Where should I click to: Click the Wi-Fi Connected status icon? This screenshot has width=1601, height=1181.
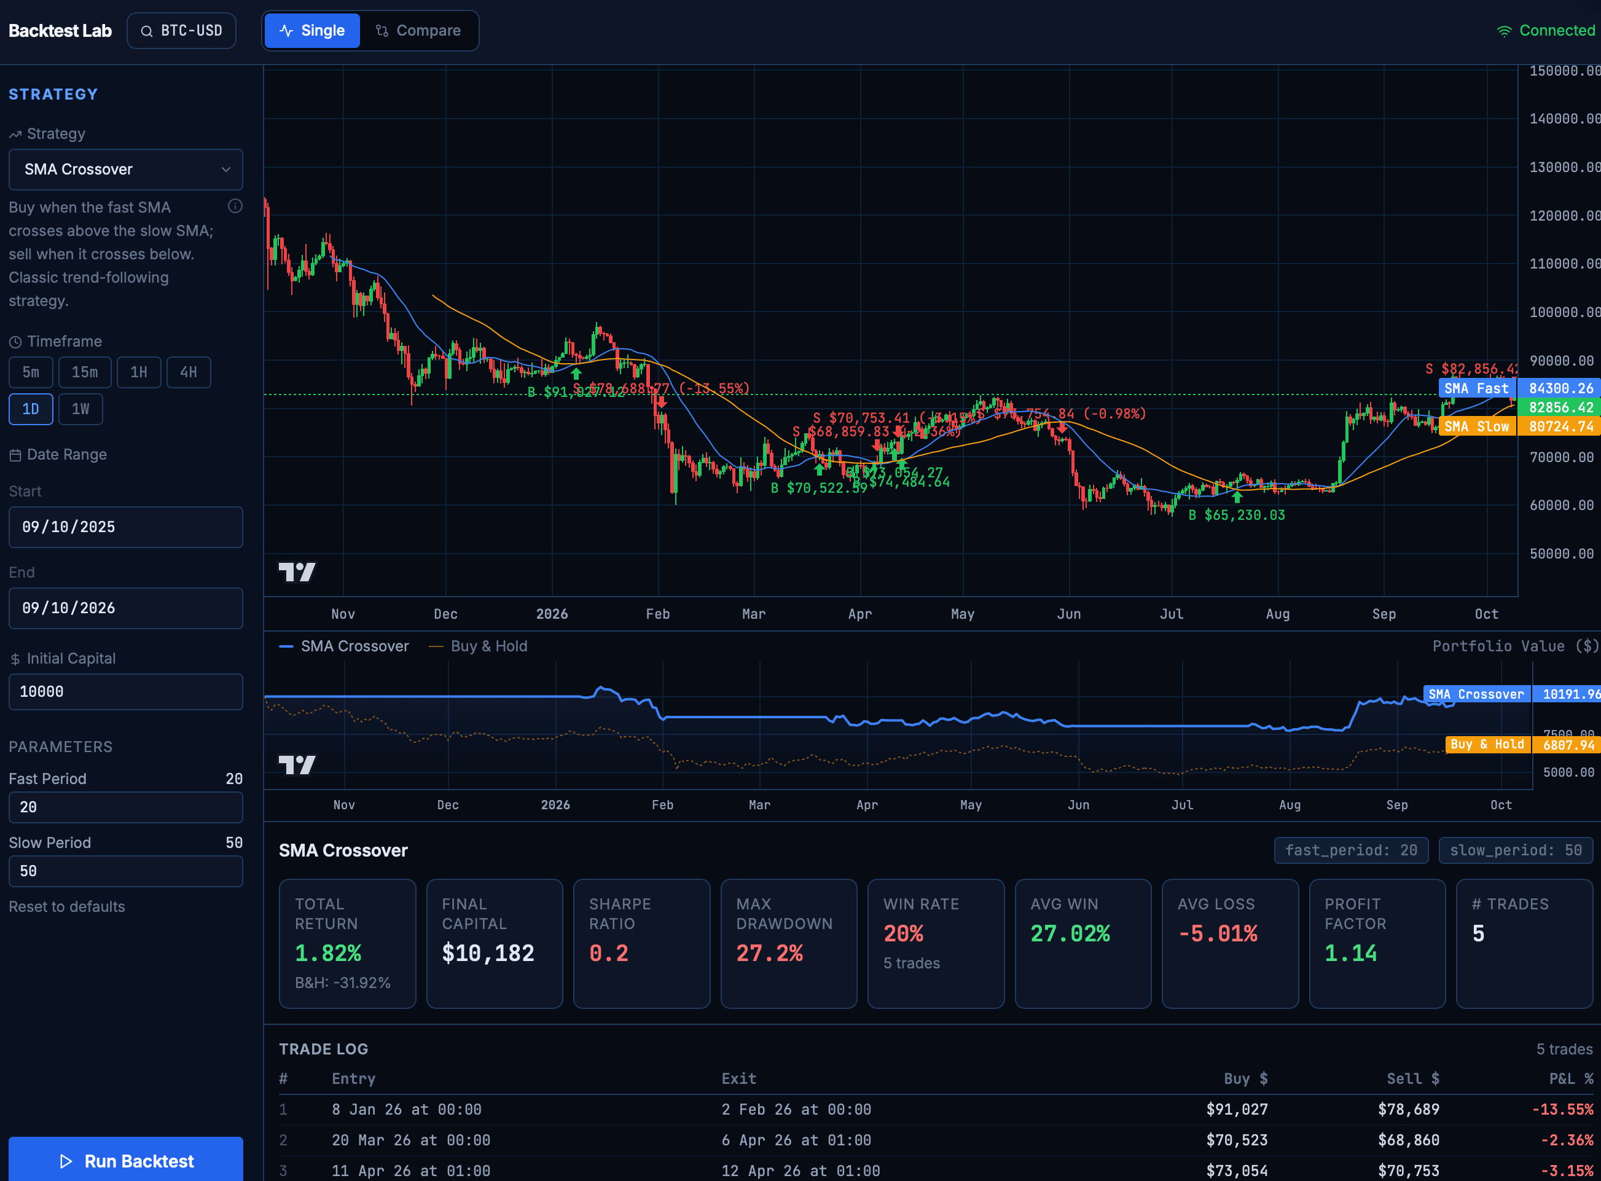click(x=1505, y=31)
